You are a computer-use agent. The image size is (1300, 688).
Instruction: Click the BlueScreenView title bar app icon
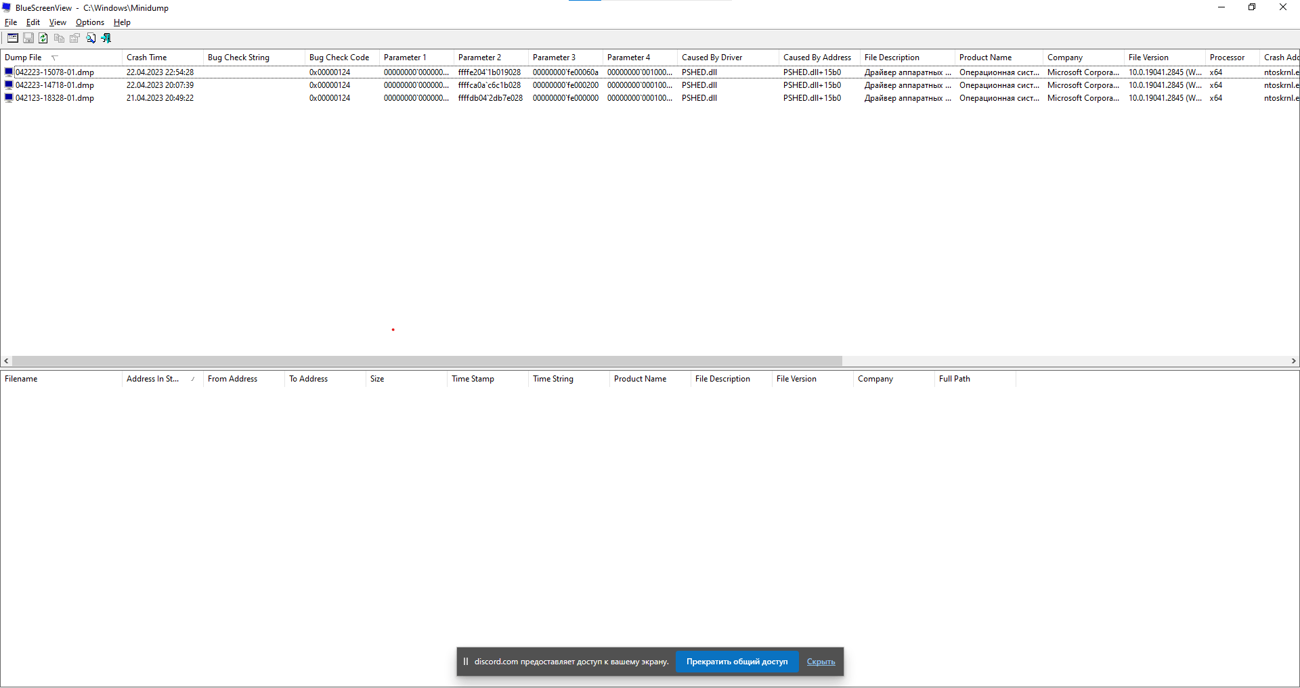coord(7,8)
